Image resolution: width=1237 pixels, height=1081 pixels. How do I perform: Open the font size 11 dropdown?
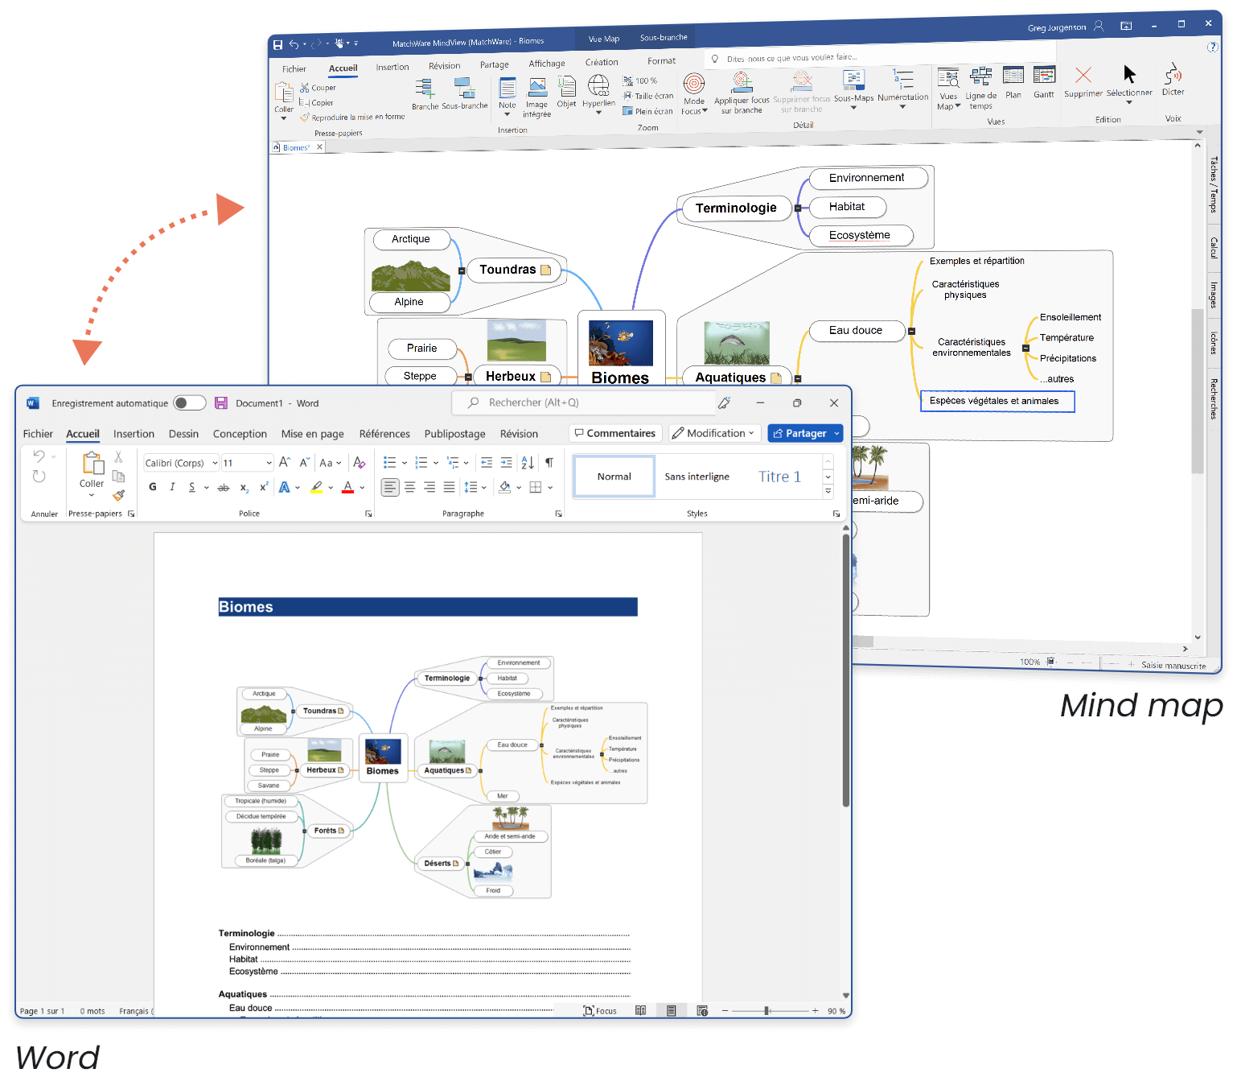point(269,463)
